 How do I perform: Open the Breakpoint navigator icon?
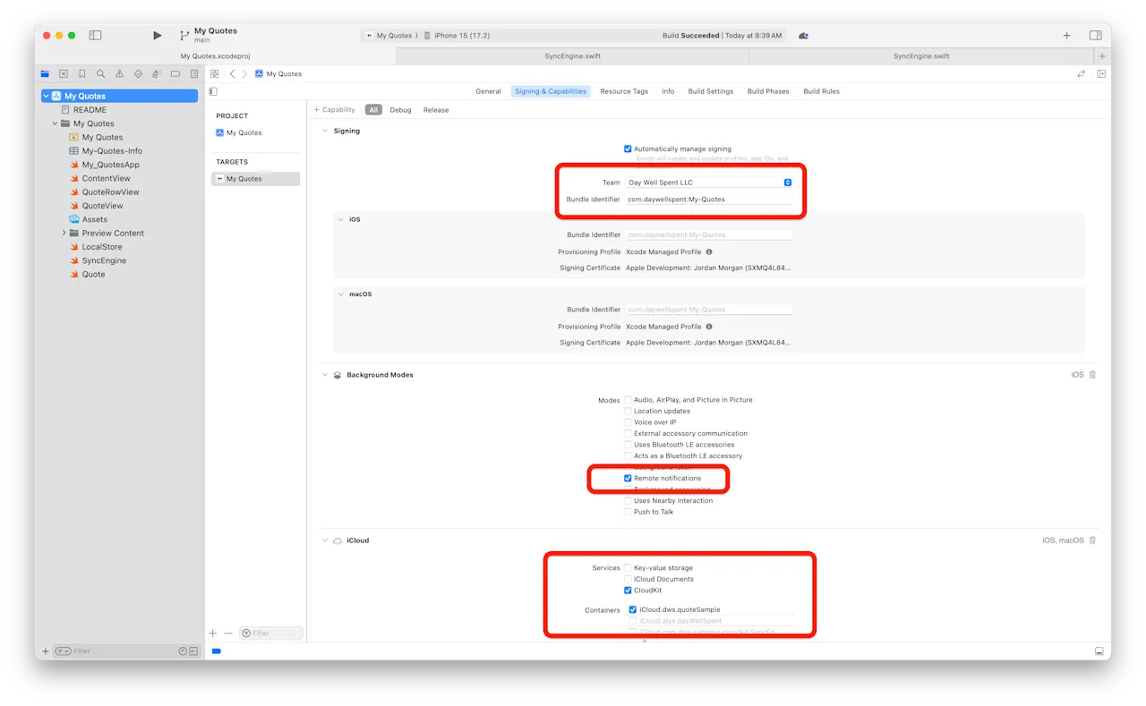175,74
